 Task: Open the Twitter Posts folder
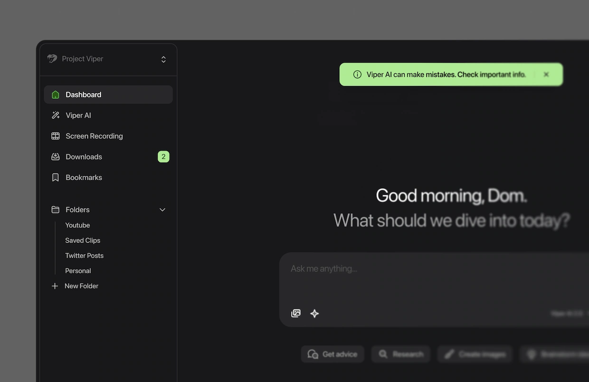point(84,256)
